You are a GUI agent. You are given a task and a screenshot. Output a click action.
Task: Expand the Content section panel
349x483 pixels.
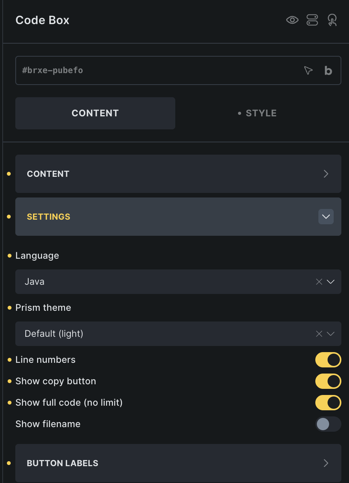pos(178,174)
